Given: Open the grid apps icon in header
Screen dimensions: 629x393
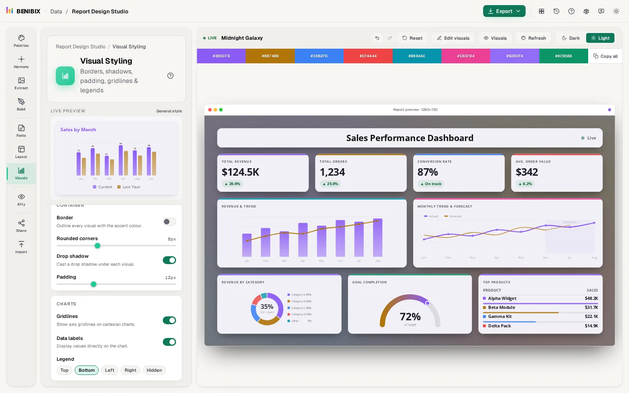Looking at the screenshot, I should [x=541, y=11].
